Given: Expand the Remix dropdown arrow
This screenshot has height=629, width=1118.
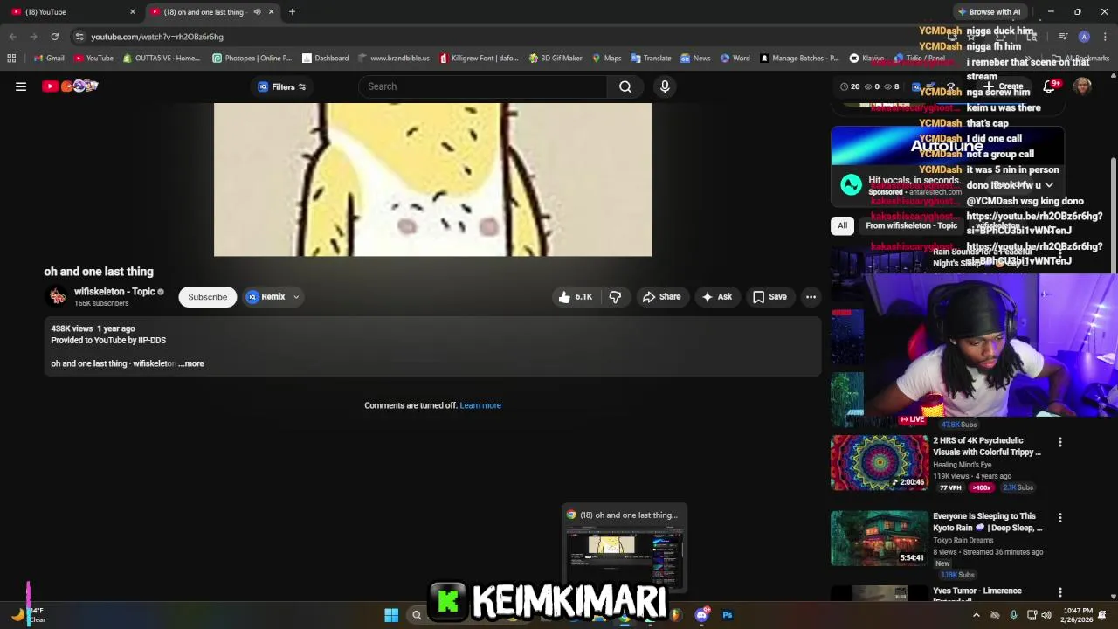Looking at the screenshot, I should point(296,297).
